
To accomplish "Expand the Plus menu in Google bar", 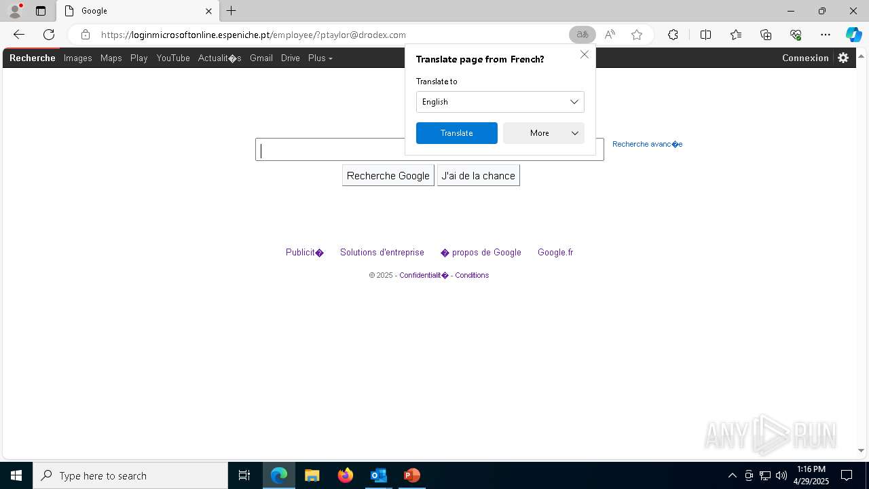I will click(320, 58).
